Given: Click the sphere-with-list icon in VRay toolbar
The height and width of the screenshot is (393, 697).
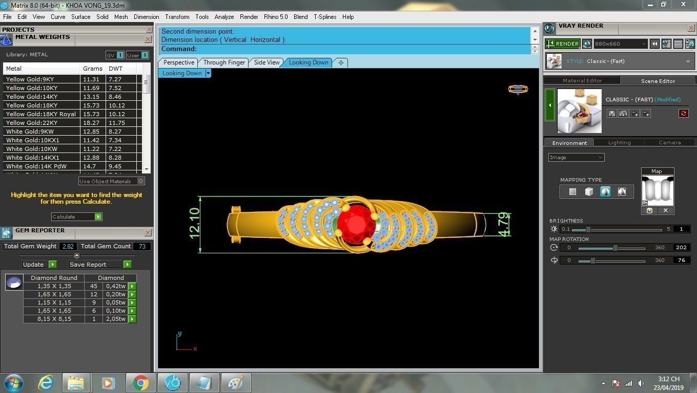Looking at the screenshot, I should [x=666, y=44].
